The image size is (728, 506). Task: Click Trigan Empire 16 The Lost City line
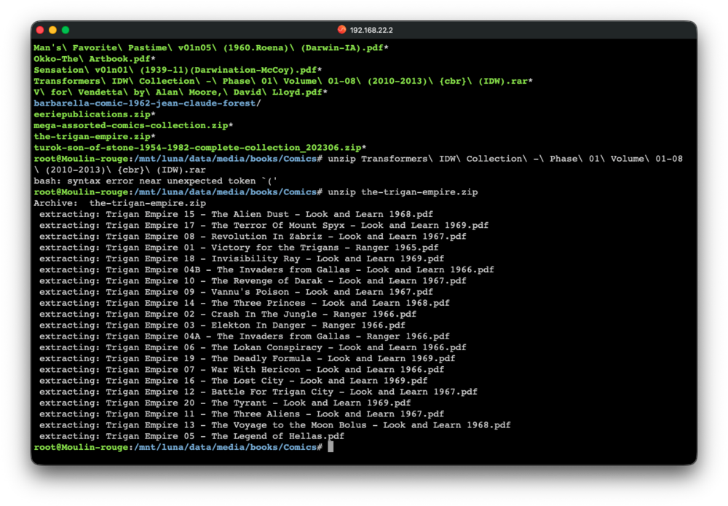click(x=233, y=381)
